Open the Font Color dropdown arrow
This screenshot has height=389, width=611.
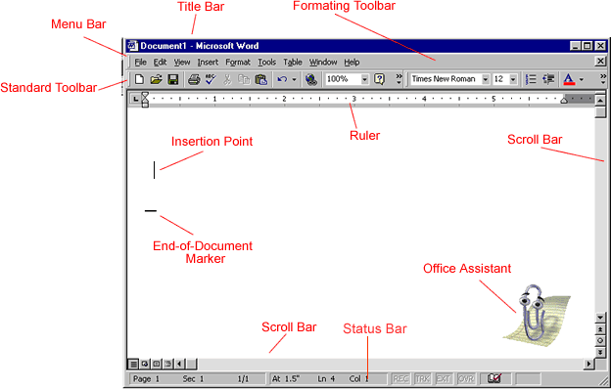coord(581,80)
